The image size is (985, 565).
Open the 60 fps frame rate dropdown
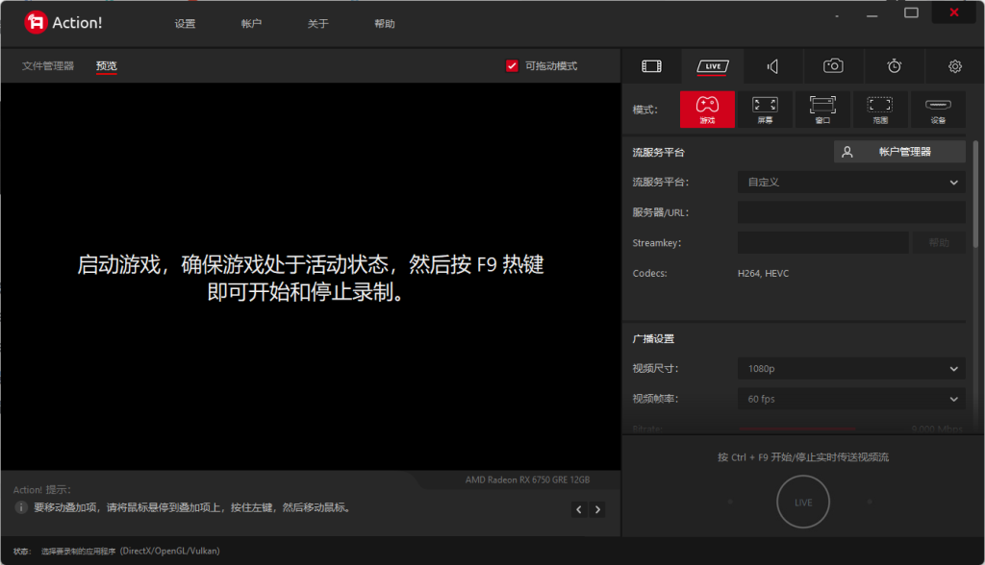click(850, 398)
